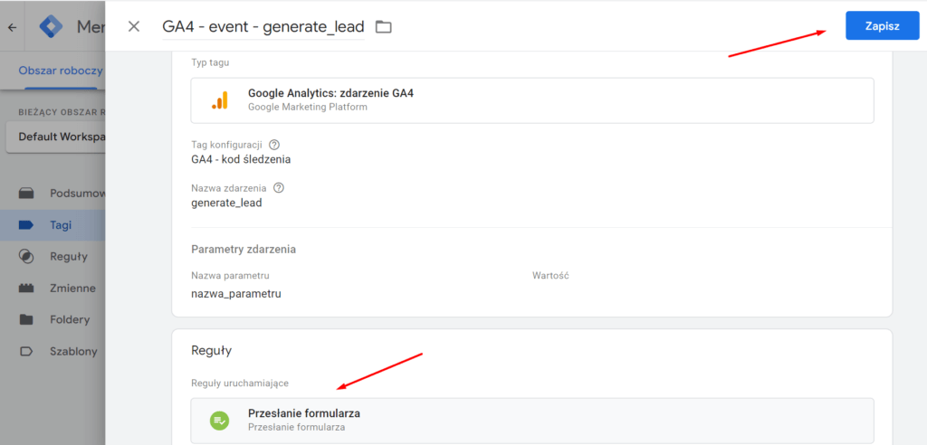
Task: Click the orange Google Analytics bar-chart icon
Action: tap(219, 100)
